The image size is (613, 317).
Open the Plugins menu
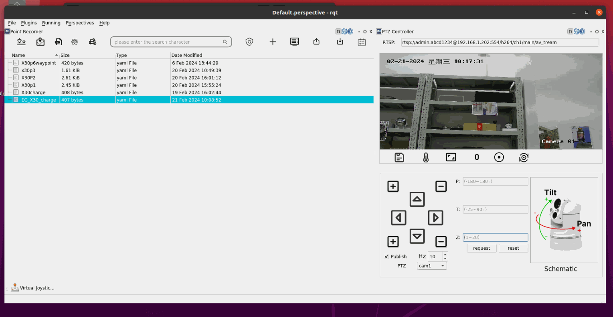pyautogui.click(x=29, y=23)
